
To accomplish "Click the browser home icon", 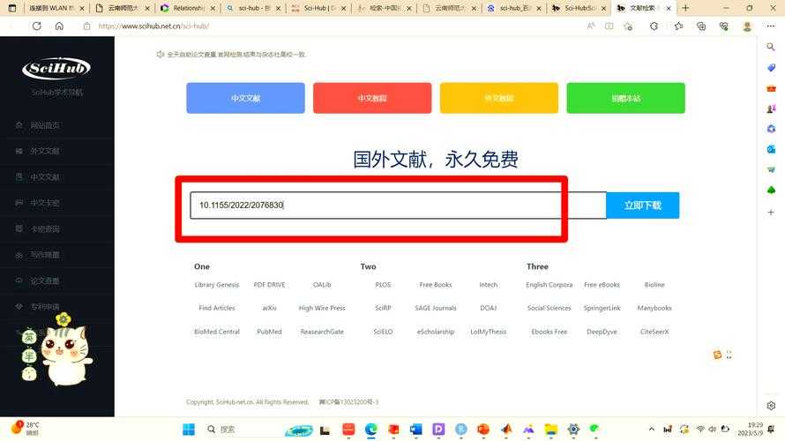I will 59,26.
